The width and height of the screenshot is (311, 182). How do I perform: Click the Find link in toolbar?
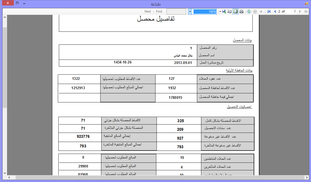pyautogui.click(x=159, y=11)
